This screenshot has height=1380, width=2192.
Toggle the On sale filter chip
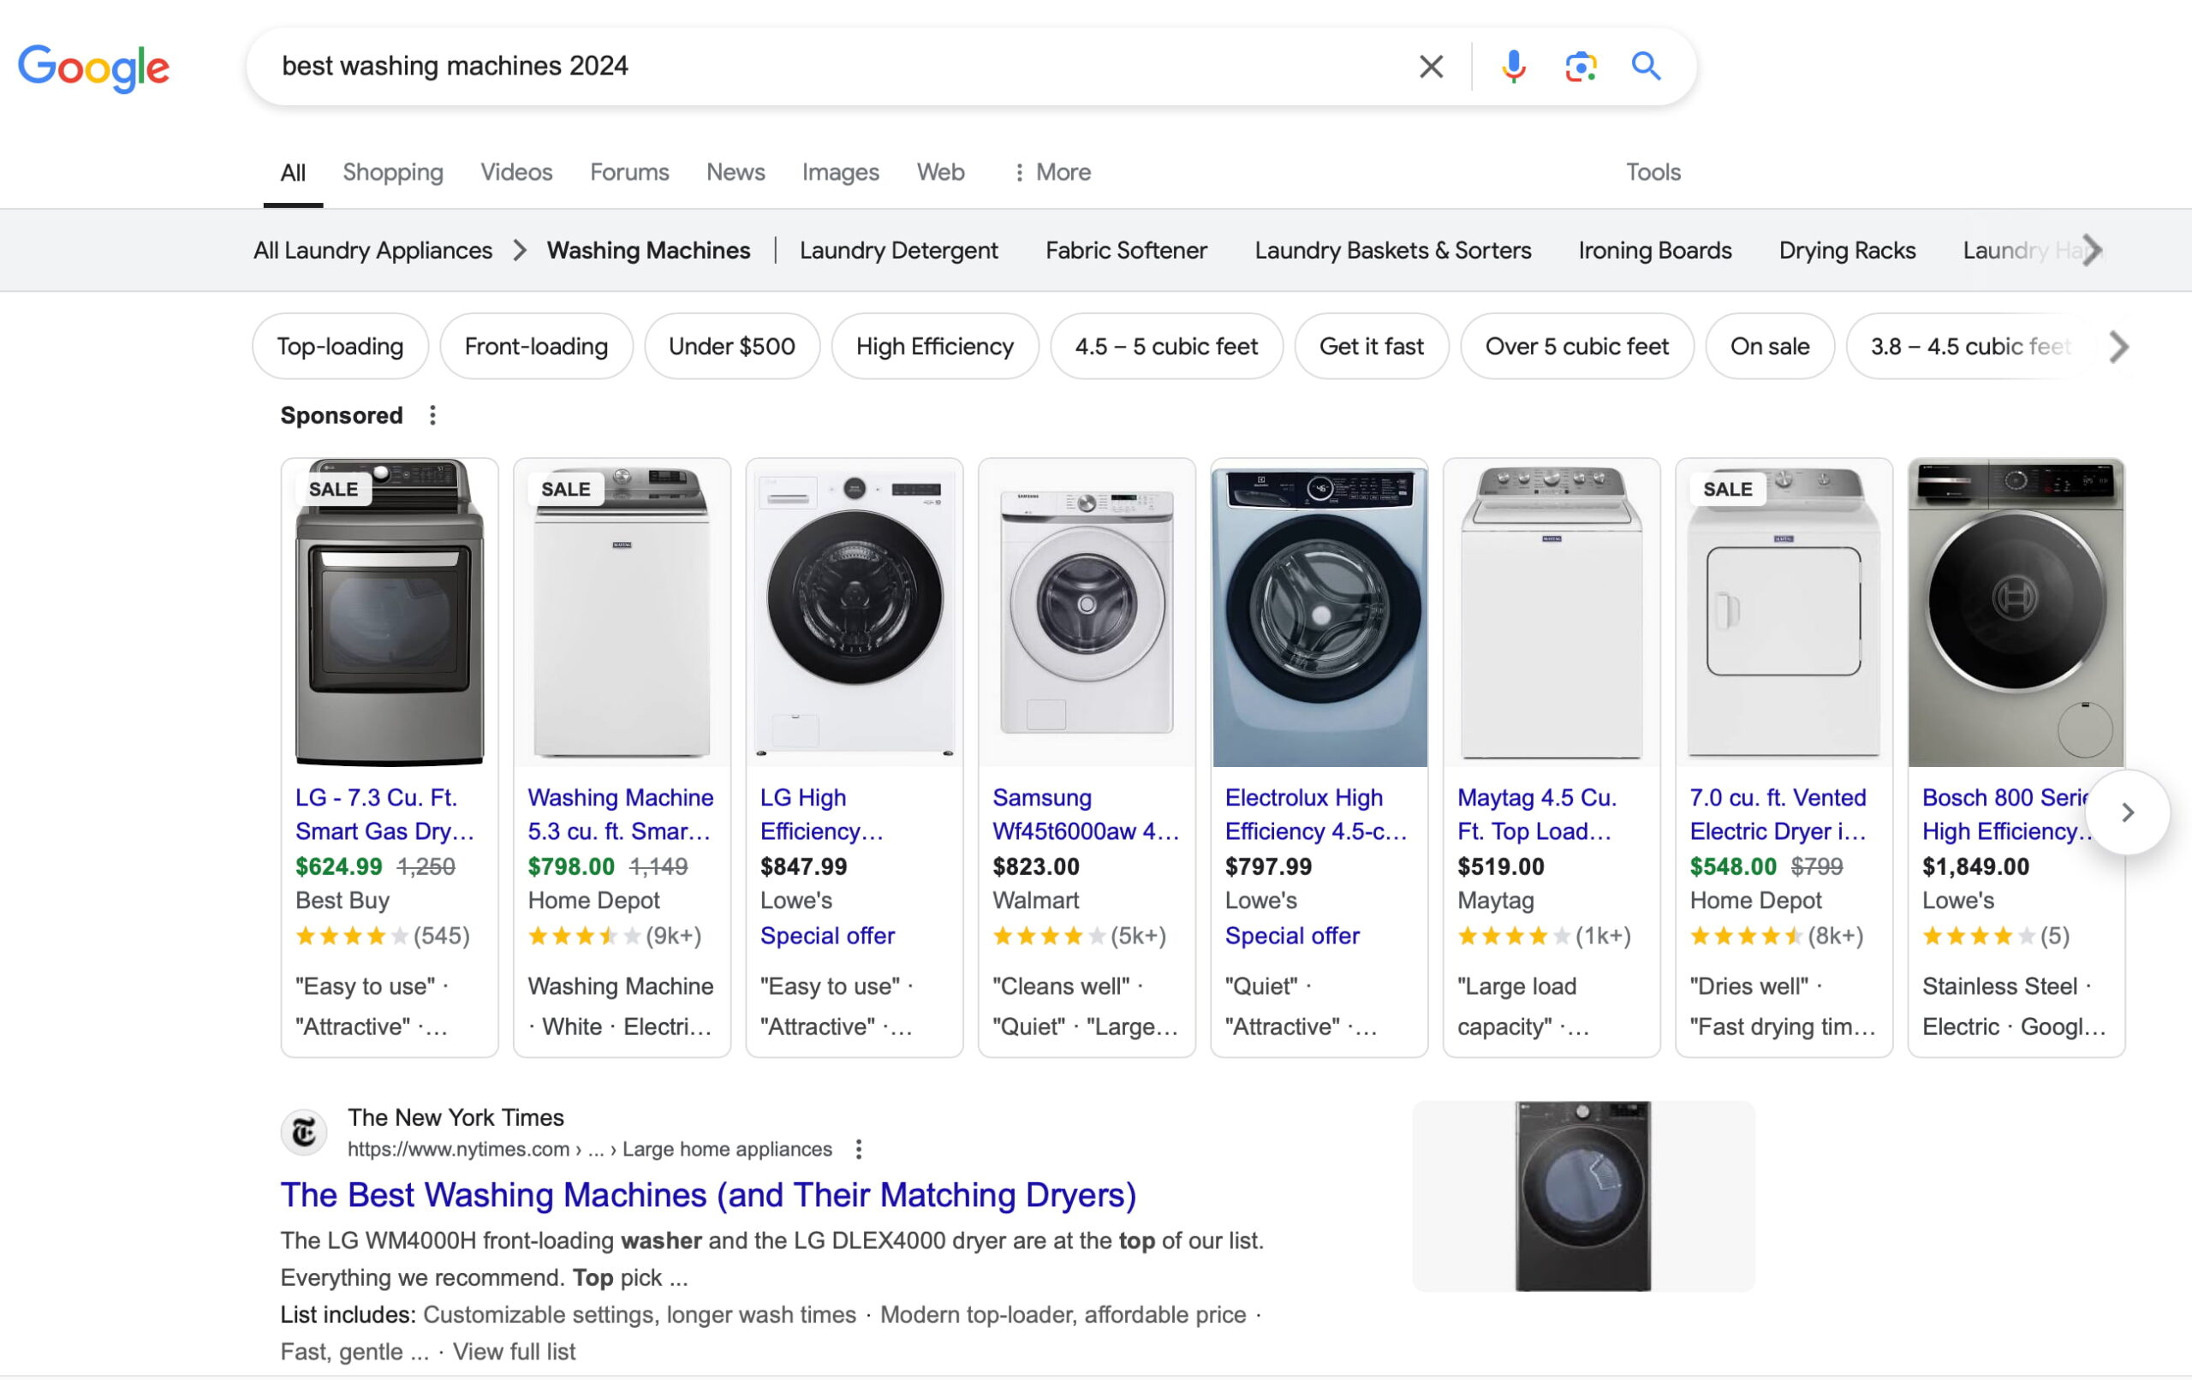pos(1770,346)
